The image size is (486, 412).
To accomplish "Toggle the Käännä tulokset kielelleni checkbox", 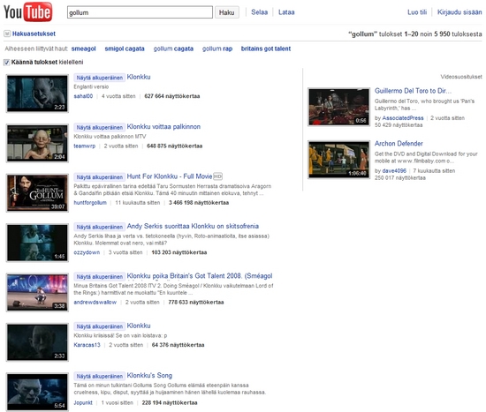I will pos(6,63).
